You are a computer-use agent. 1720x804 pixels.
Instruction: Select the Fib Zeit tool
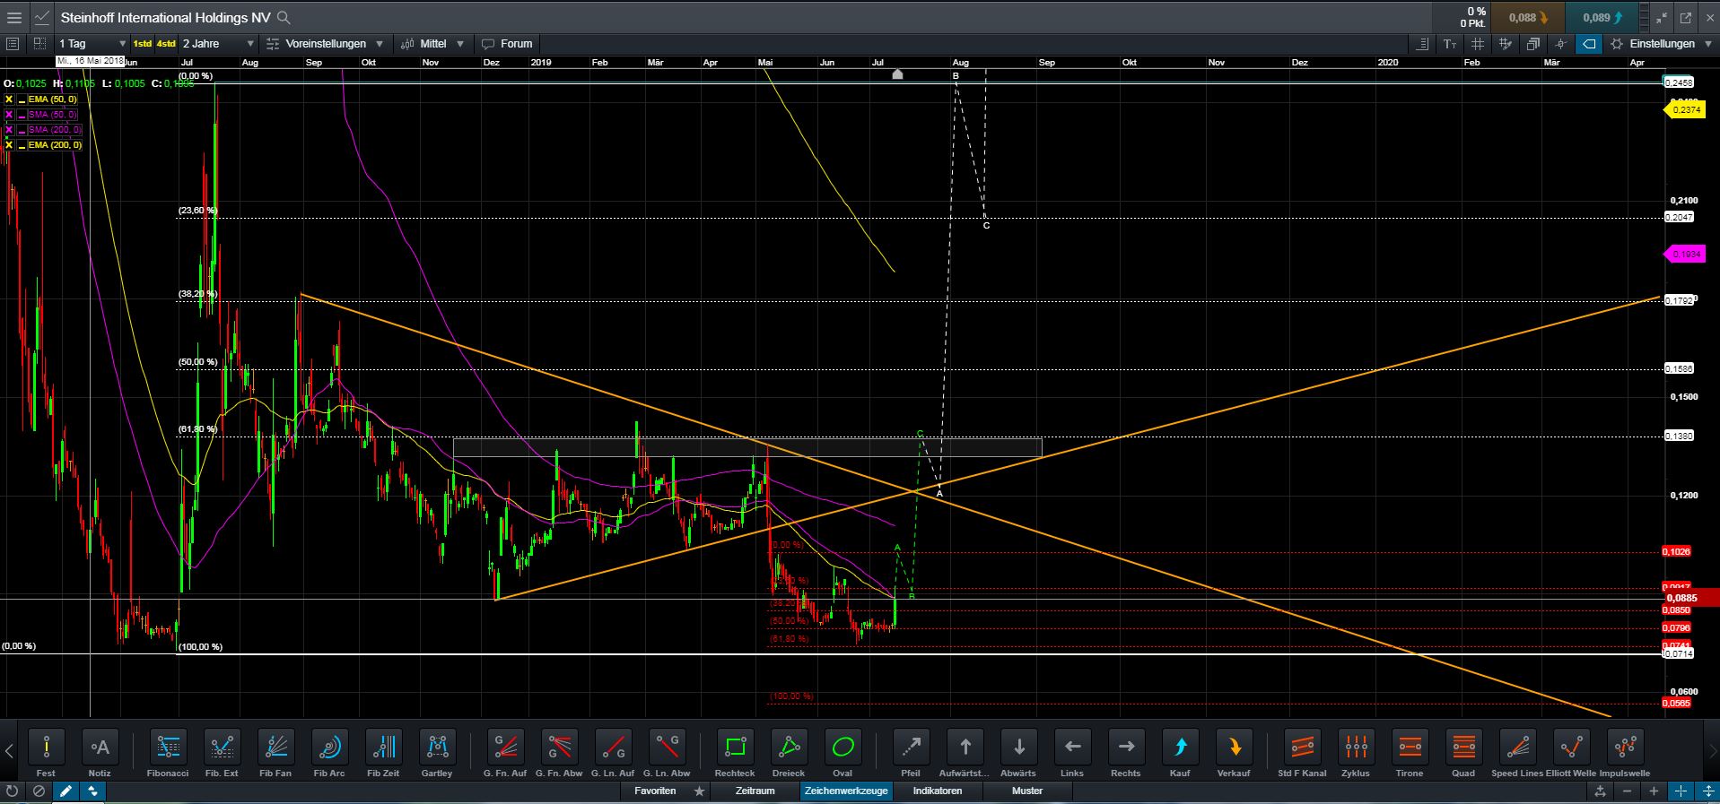point(383,747)
